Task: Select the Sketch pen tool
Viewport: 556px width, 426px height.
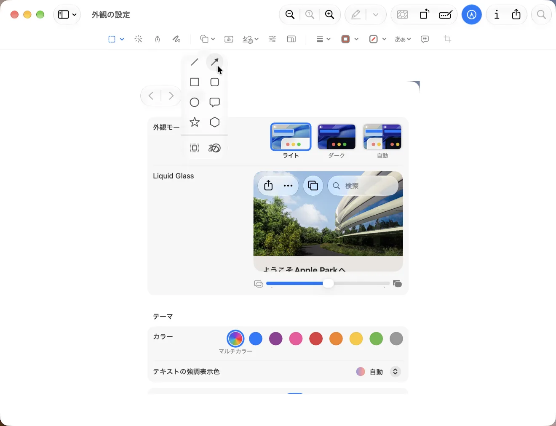Action: coord(157,39)
